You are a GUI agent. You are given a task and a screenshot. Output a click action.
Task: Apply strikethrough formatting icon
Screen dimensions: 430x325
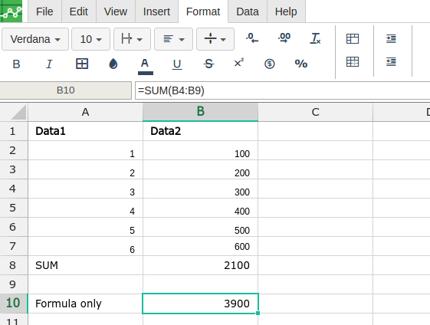[x=208, y=64]
